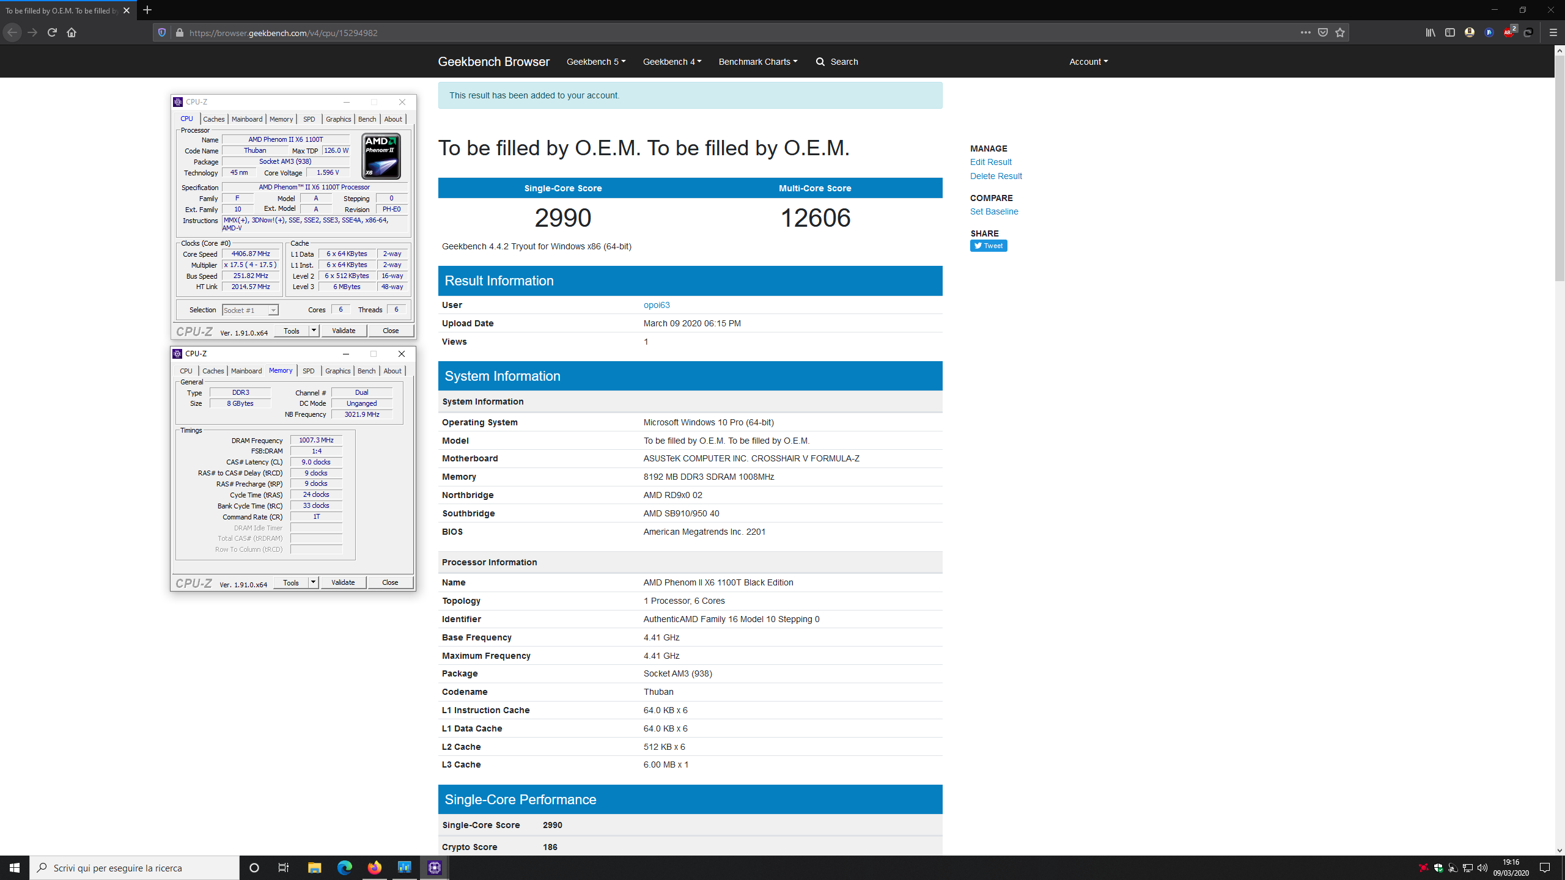Click the browser address bar URL
Viewport: 1565px width, 880px height.
(x=283, y=32)
